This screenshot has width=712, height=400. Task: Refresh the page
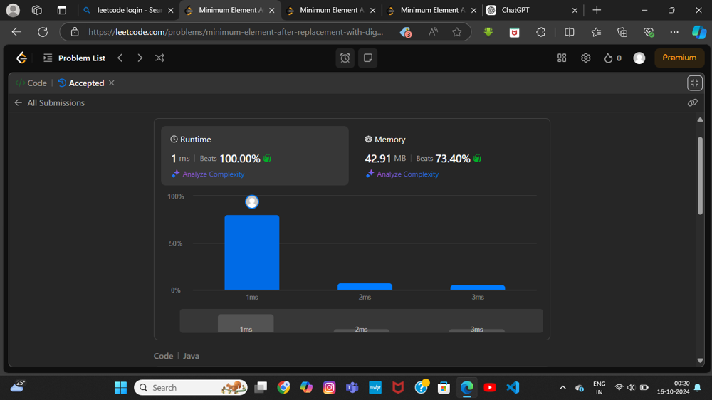pyautogui.click(x=43, y=32)
